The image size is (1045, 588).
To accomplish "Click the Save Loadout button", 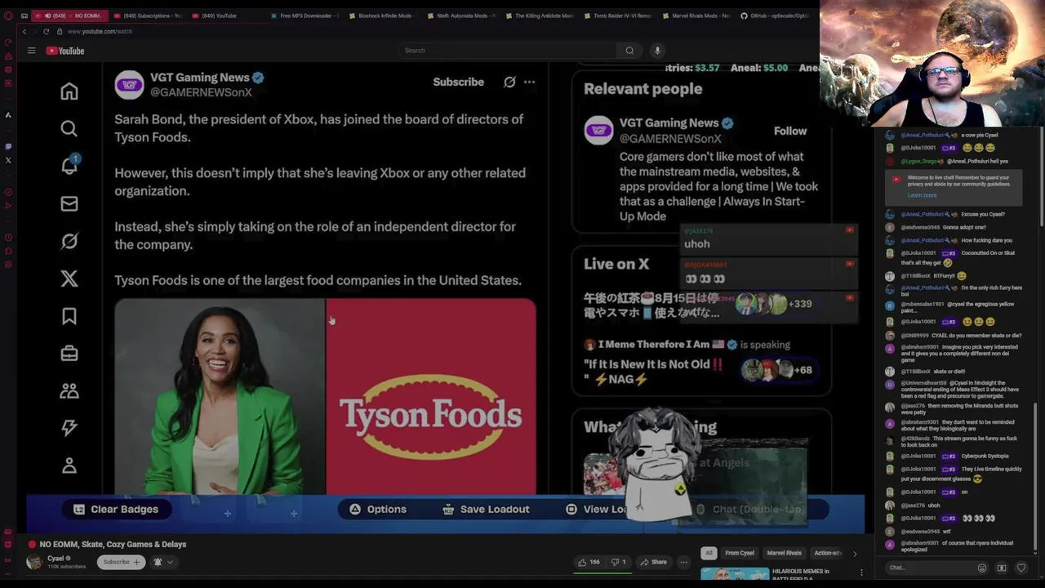I will 486,509.
